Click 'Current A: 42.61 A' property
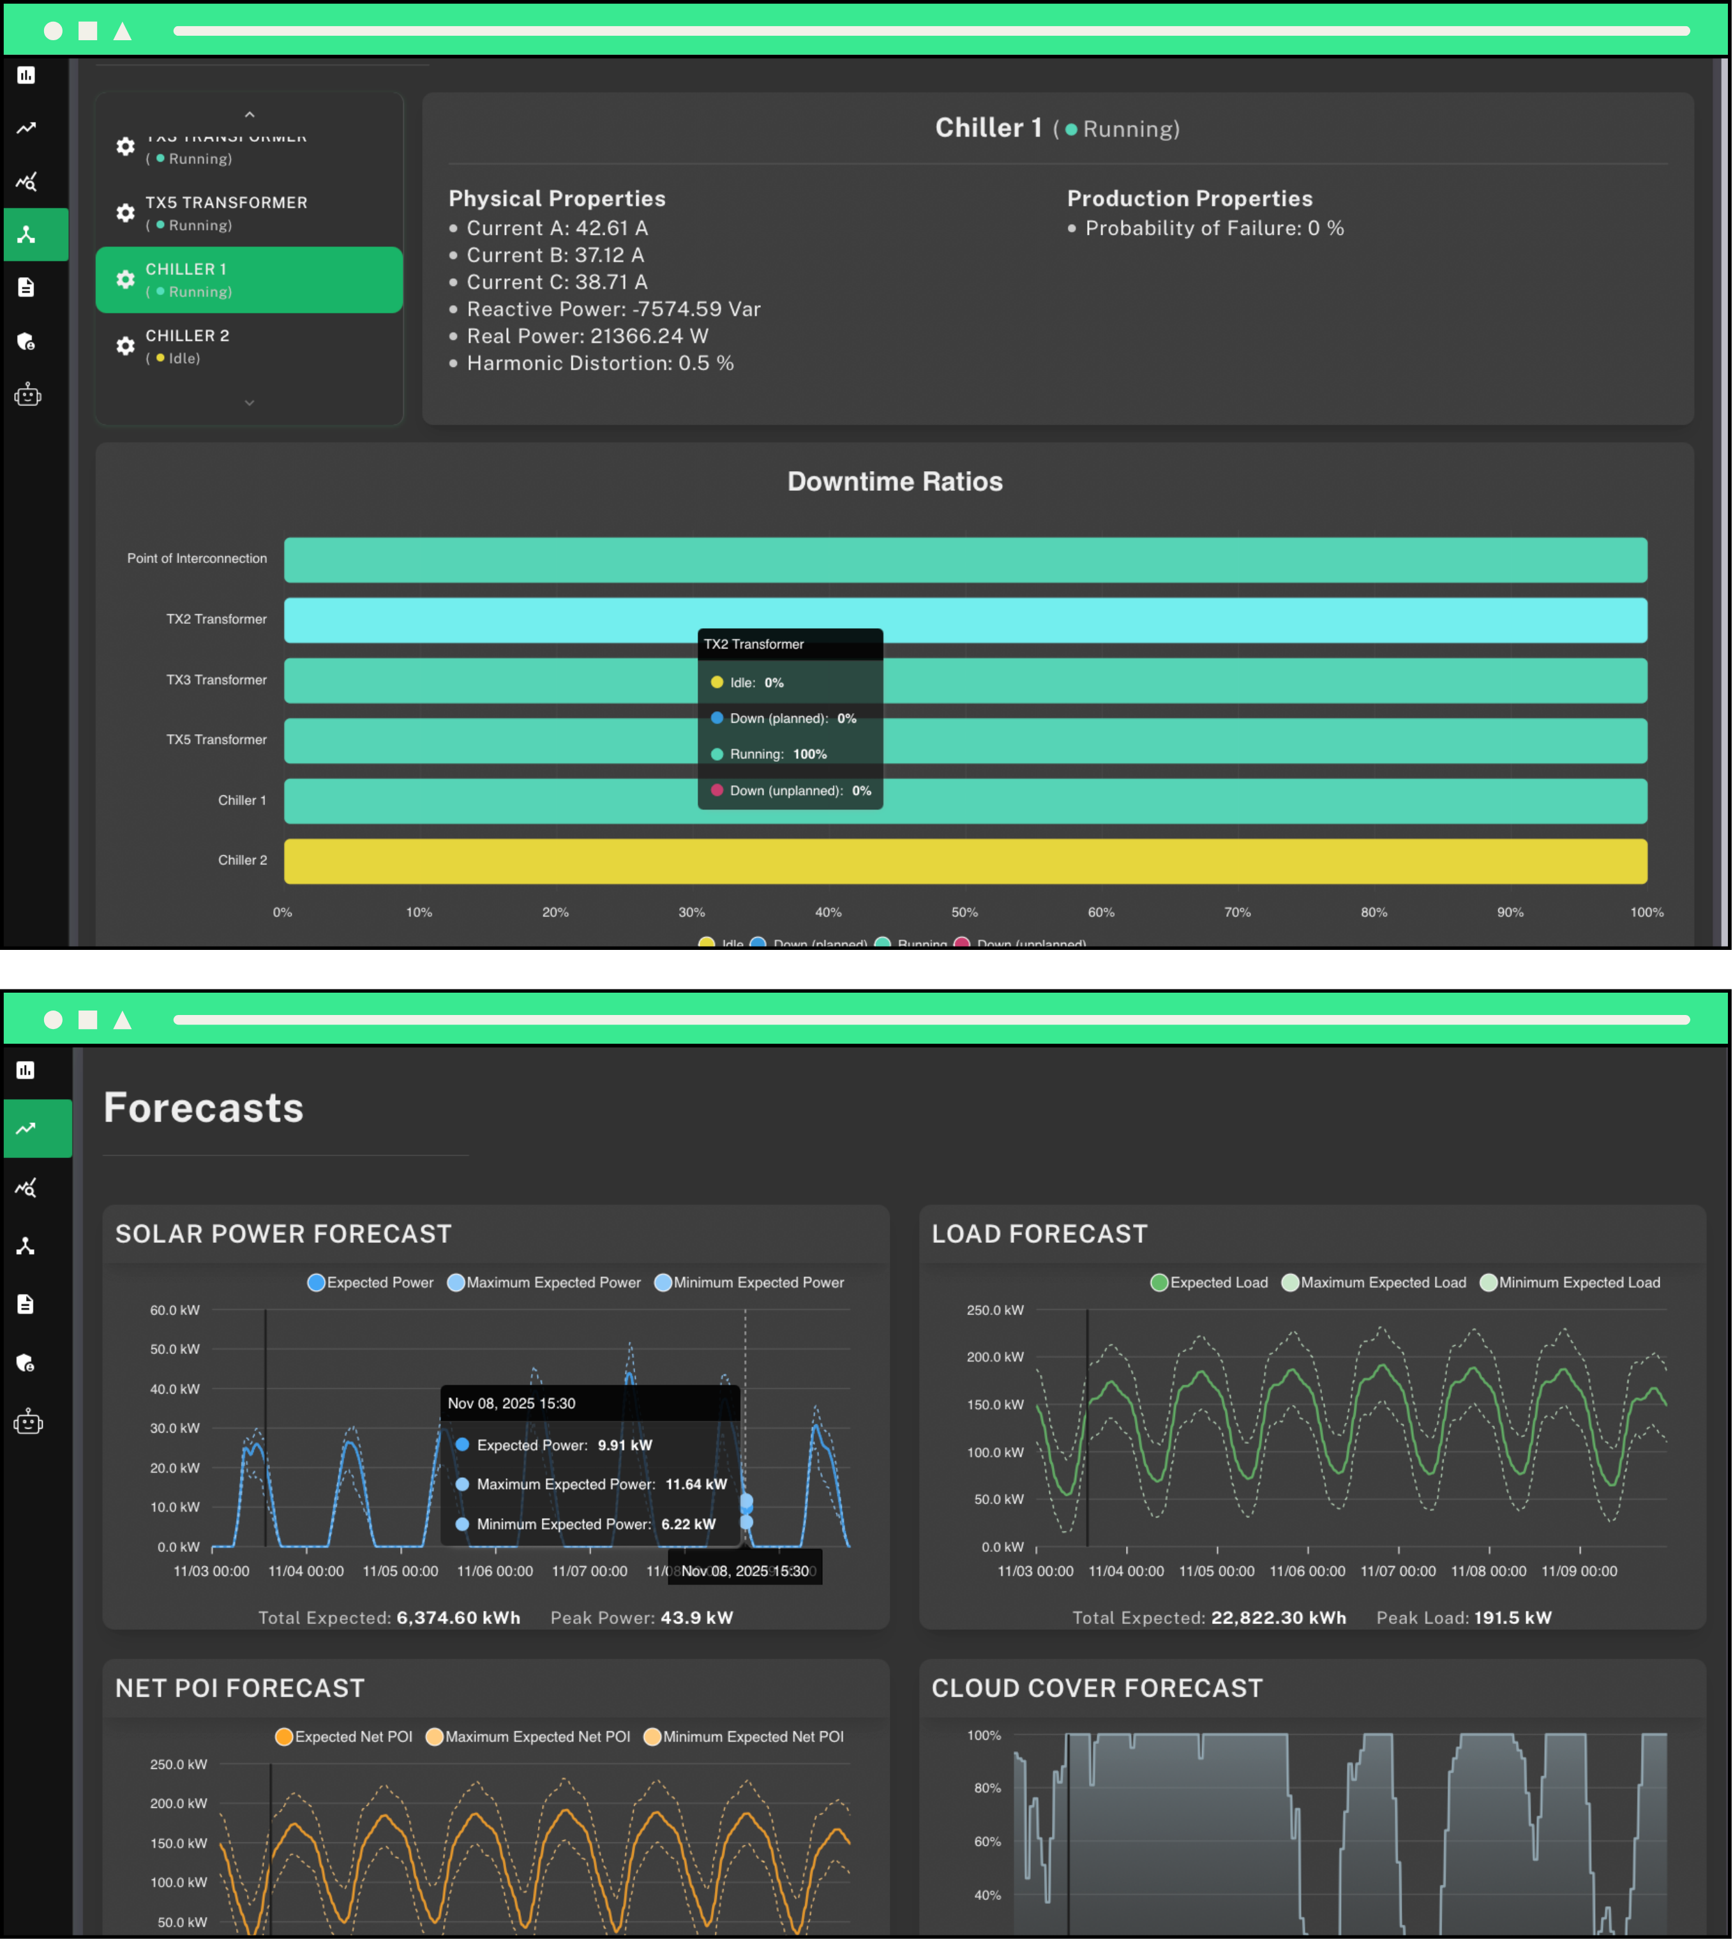The width and height of the screenshot is (1733, 1940). tap(557, 229)
